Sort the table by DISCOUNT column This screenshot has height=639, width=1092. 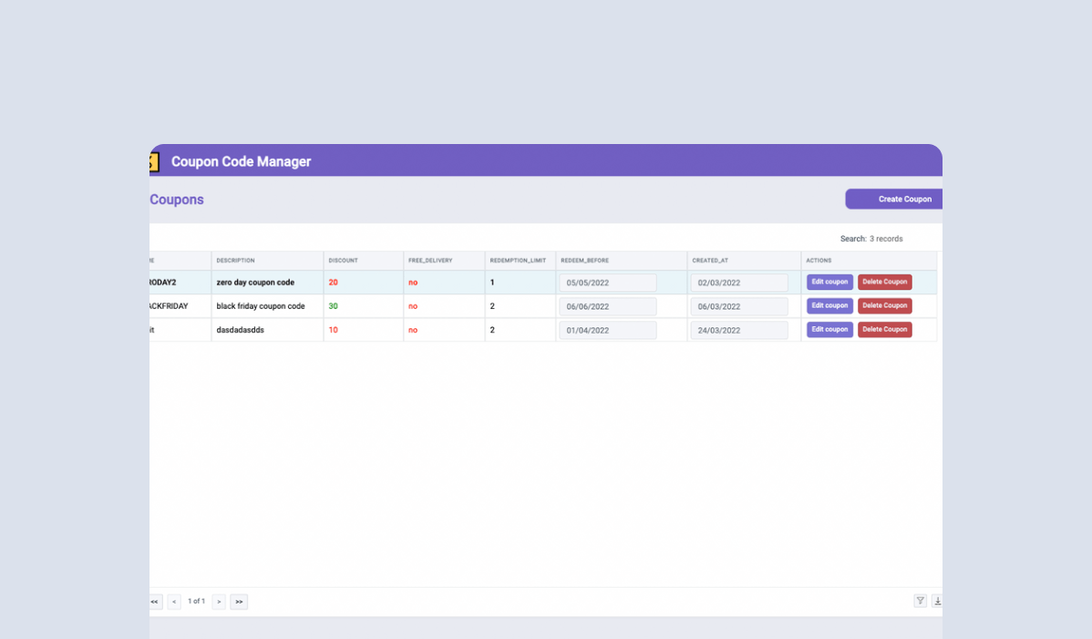pyautogui.click(x=343, y=260)
